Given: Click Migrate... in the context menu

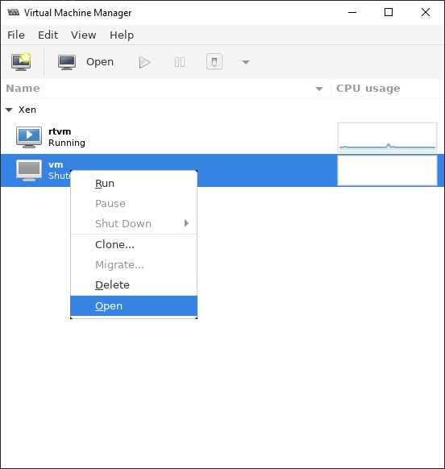Looking at the screenshot, I should click(x=134, y=264).
